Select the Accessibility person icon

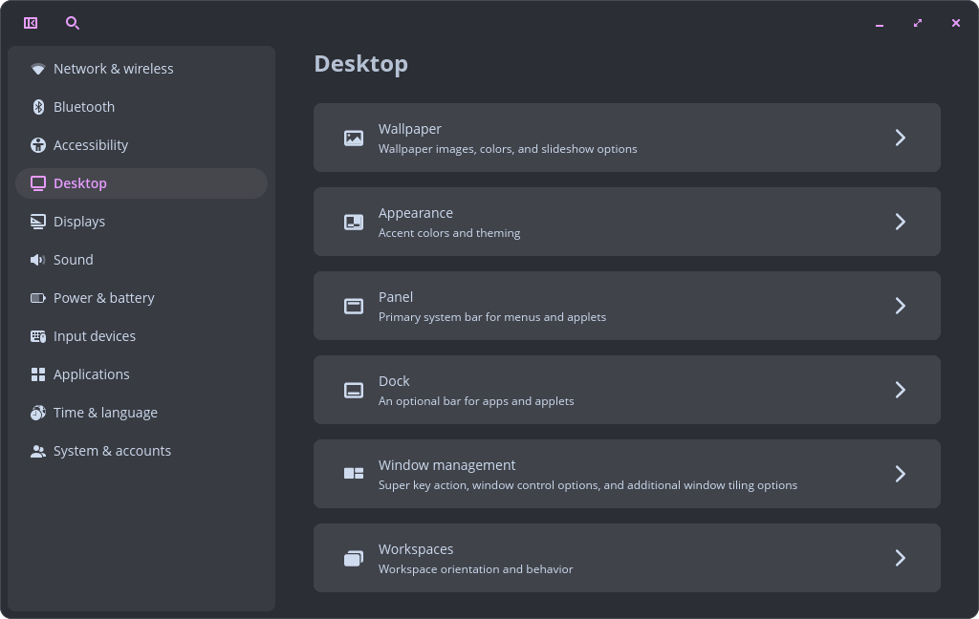pyautogui.click(x=37, y=144)
